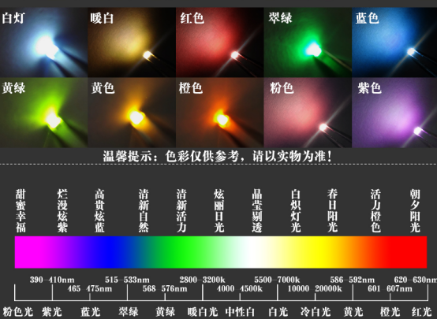Select 冷白光 label below the scale
Image resolution: width=437 pixels, height=319 pixels.
316,312
